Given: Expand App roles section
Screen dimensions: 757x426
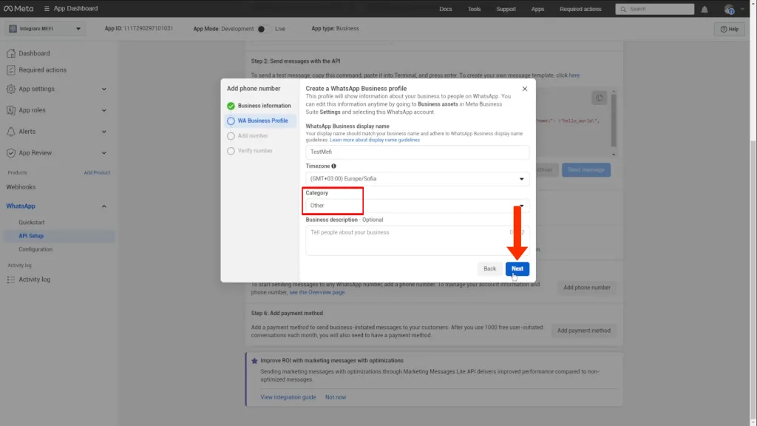Looking at the screenshot, I should [x=103, y=111].
